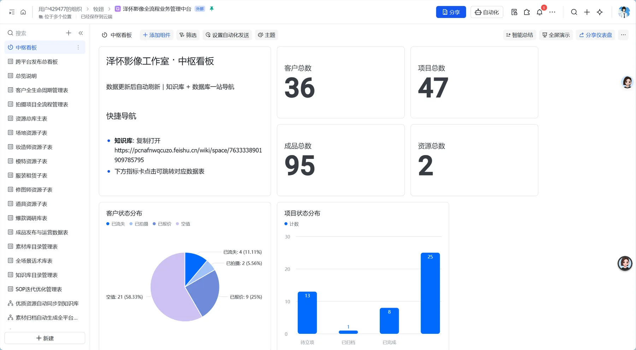
Task: Open 全场景话术库表
Action: click(x=45, y=261)
